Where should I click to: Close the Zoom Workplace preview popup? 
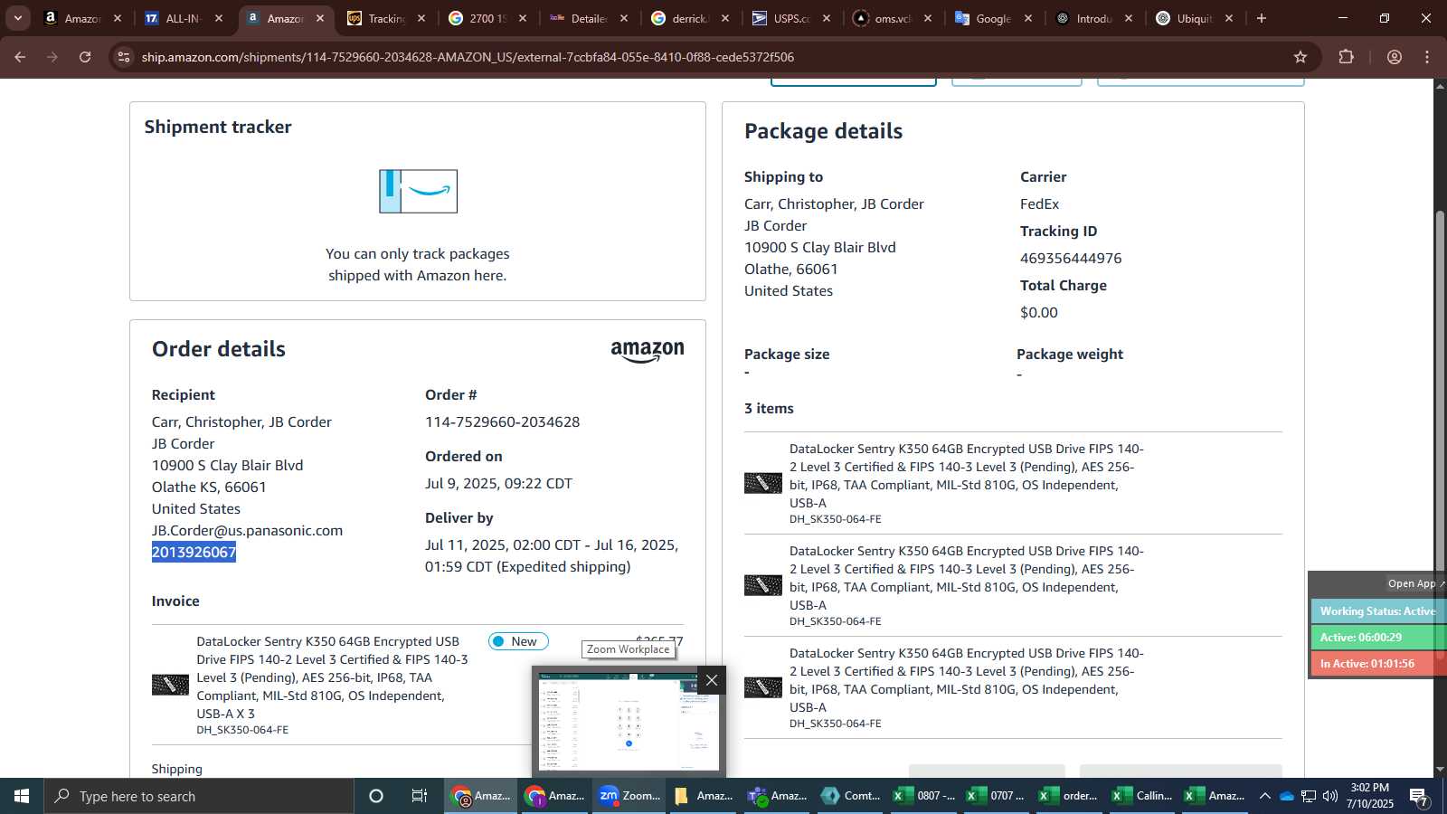[x=712, y=680]
